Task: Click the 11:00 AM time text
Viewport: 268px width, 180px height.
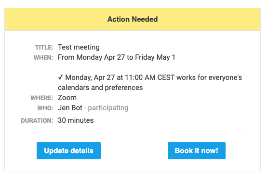Action: (x=140, y=77)
